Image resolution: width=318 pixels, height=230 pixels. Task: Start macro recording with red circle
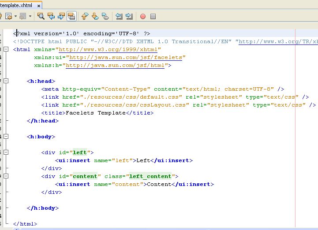tap(143, 16)
